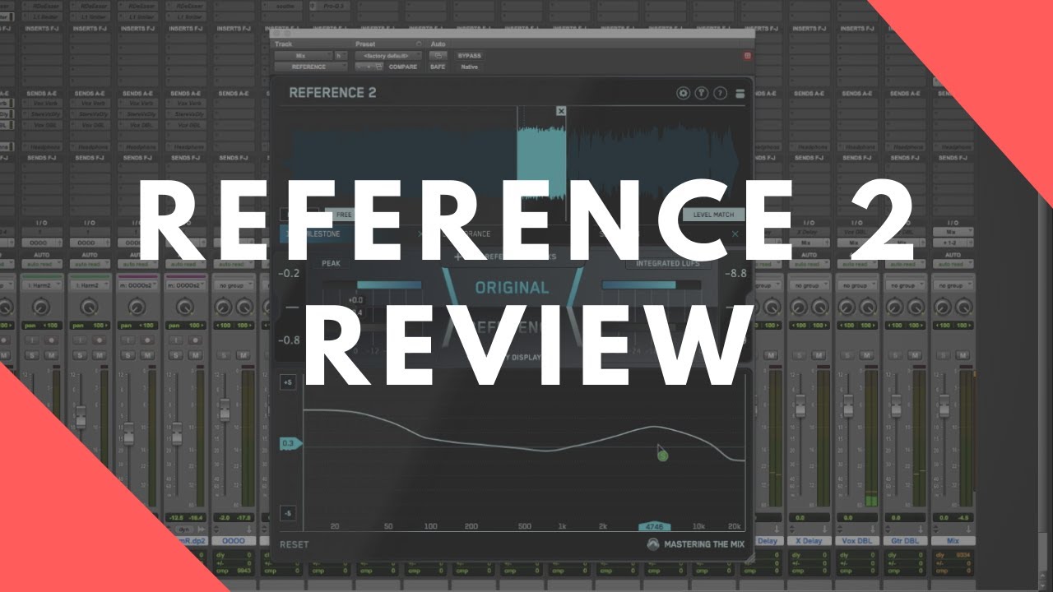
Task: Click the small circle icon next to Preset label
Action: 418,44
